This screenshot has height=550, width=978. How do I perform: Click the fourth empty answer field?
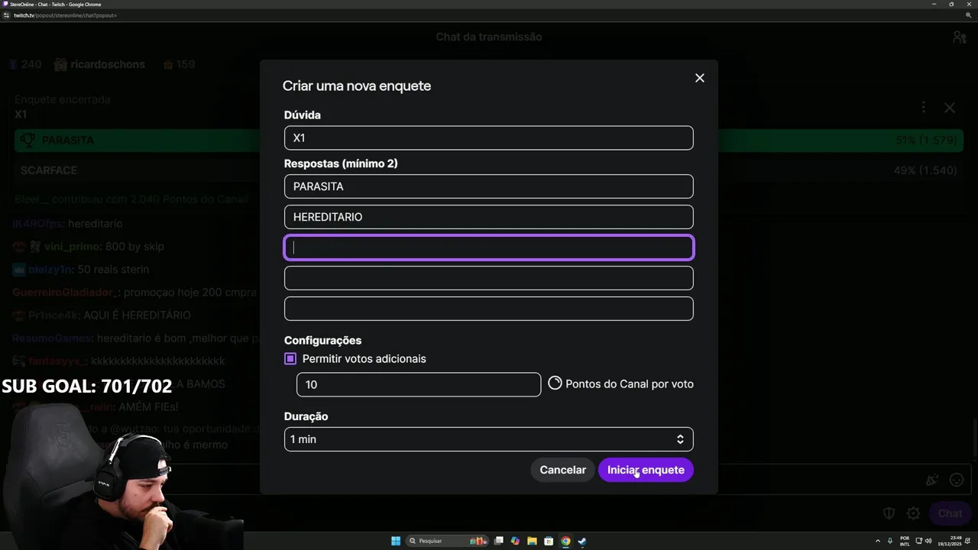pos(488,278)
